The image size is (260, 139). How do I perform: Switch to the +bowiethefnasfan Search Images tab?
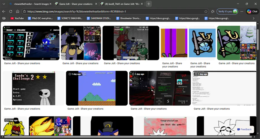click(x=31, y=4)
